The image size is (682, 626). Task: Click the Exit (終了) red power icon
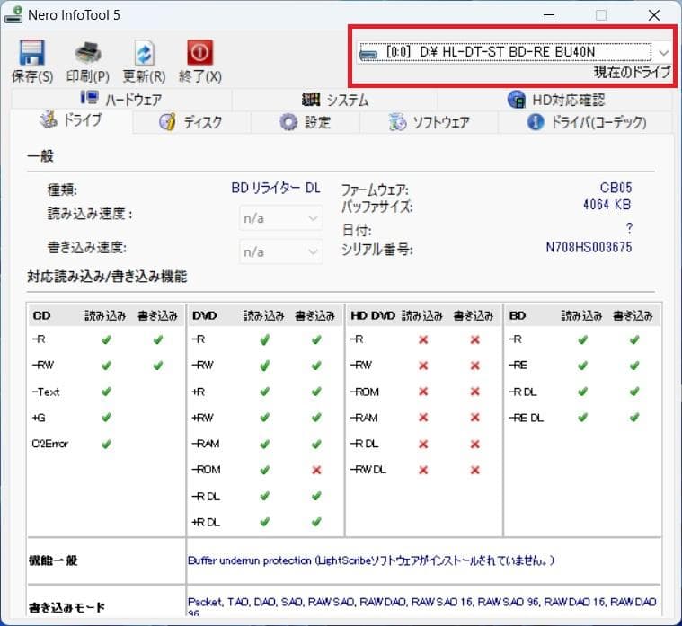(200, 53)
